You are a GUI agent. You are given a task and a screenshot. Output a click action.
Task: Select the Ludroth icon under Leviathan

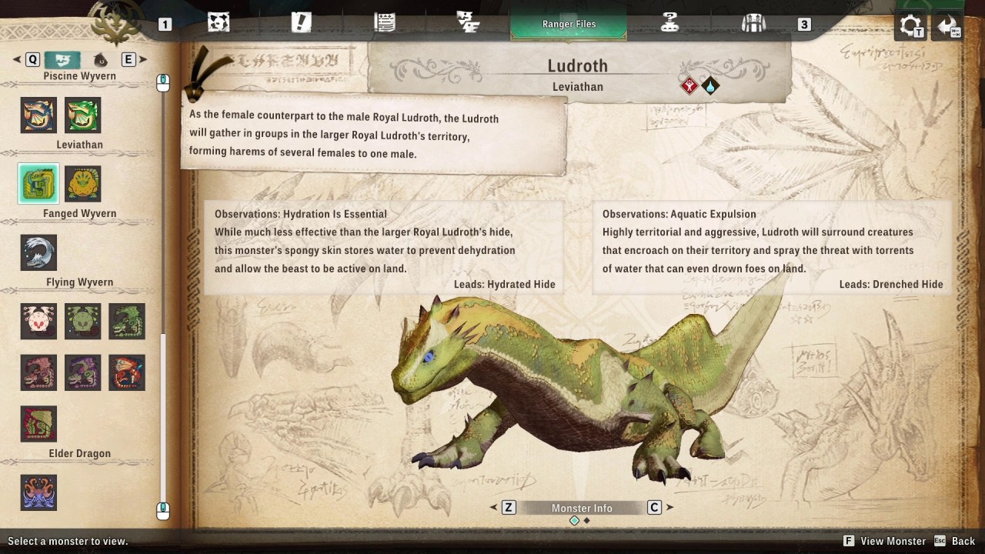38,184
